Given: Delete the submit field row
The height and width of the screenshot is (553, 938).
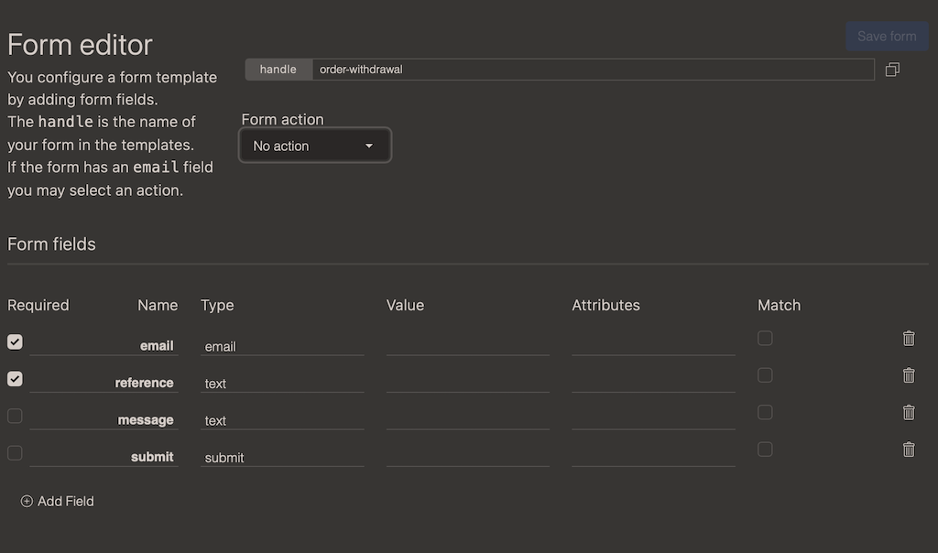Looking at the screenshot, I should tap(909, 450).
